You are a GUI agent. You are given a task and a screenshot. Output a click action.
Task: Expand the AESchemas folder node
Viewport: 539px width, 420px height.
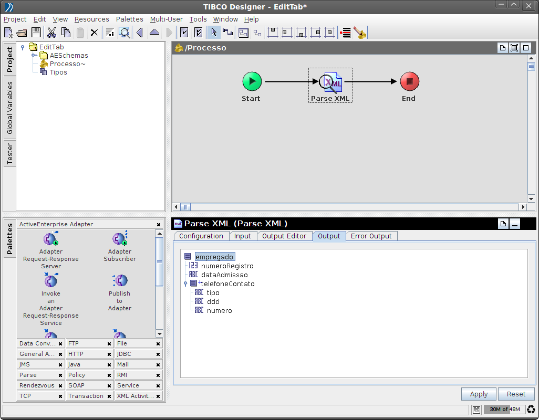click(x=34, y=56)
